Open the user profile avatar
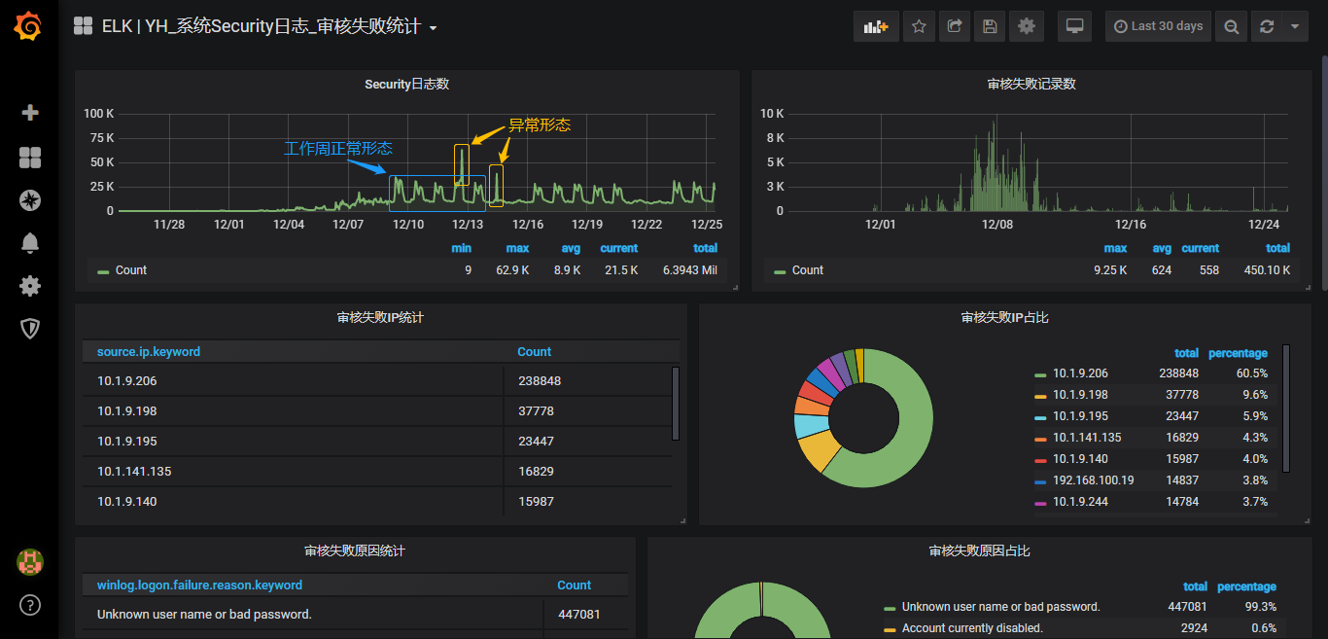1328x639 pixels. (29, 561)
